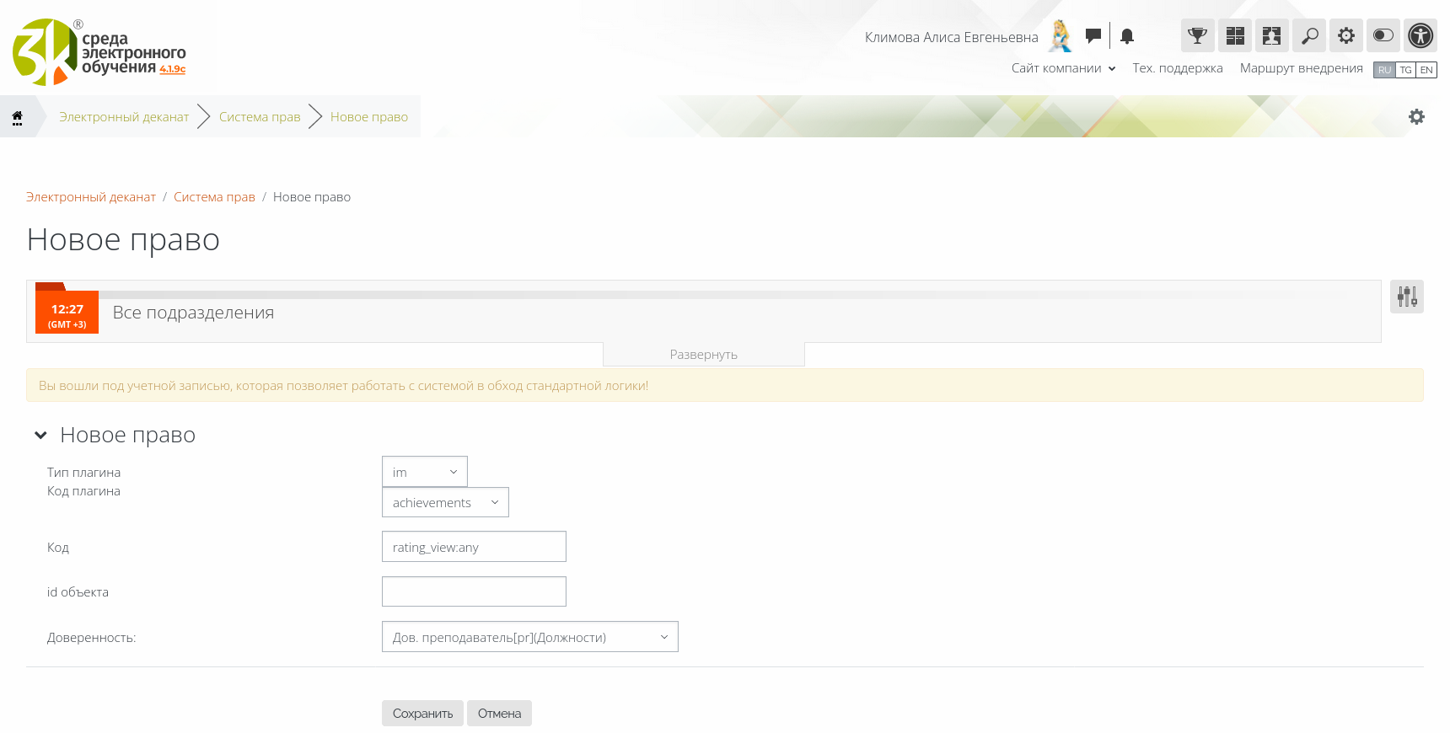Open the search magnifier icon
The image size is (1450, 733).
(1308, 35)
